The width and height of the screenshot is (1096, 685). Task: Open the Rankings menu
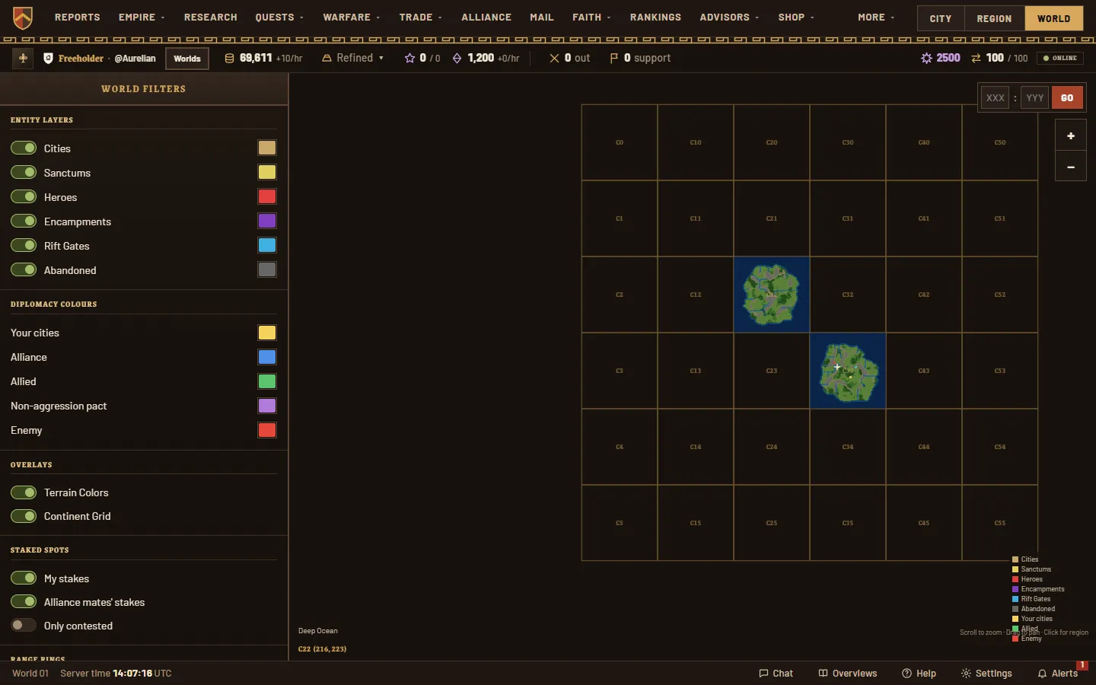point(655,17)
